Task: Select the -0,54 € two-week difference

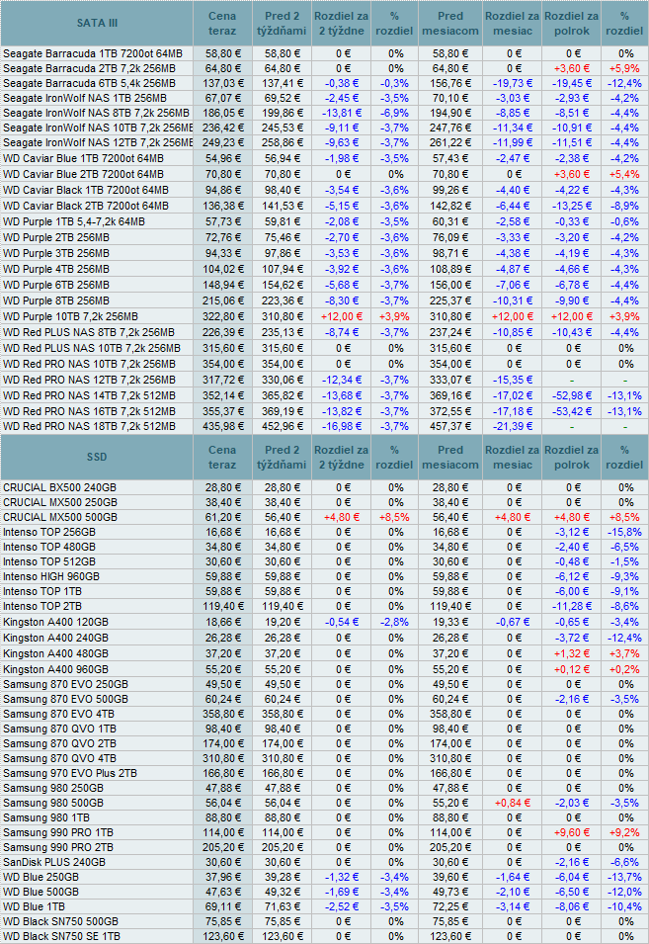Action: point(342,622)
